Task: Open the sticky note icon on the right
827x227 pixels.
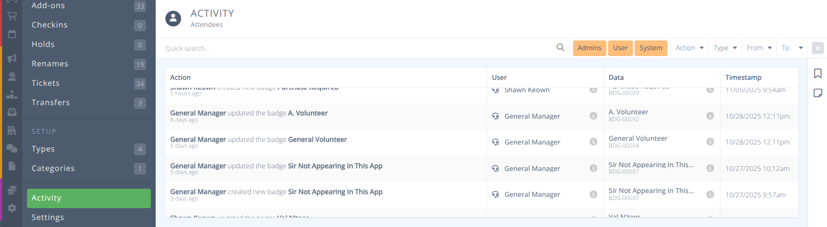Action: 818,93
